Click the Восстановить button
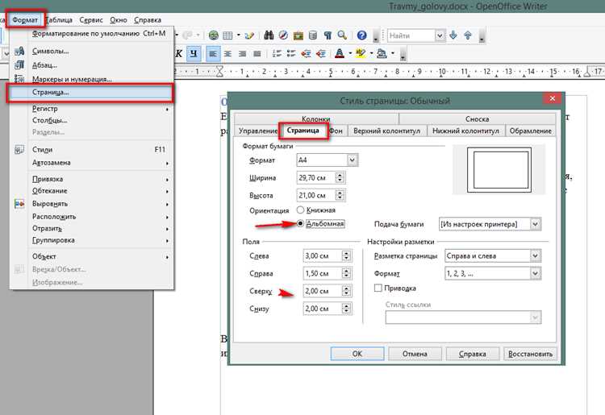Screen dimensions: 605x415 click(x=530, y=353)
